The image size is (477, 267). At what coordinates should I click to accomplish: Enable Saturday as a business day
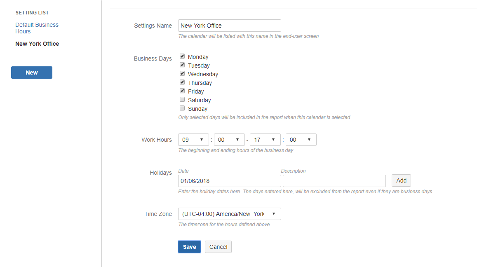point(182,100)
